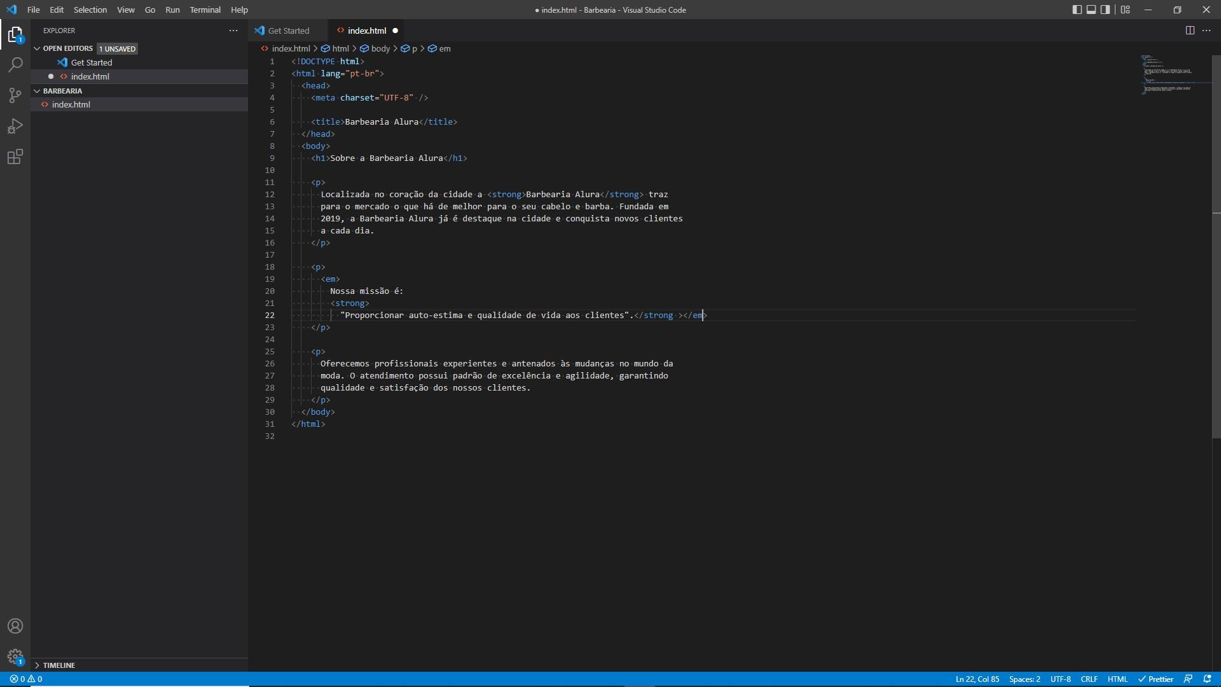Click the CRLF end of line selector
This screenshot has height=687, width=1221.
click(1089, 679)
